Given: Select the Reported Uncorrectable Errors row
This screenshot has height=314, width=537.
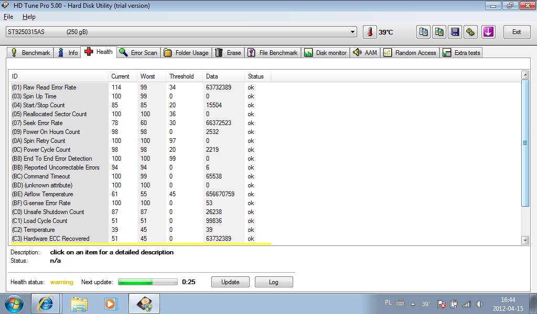Looking at the screenshot, I should click(x=141, y=167).
